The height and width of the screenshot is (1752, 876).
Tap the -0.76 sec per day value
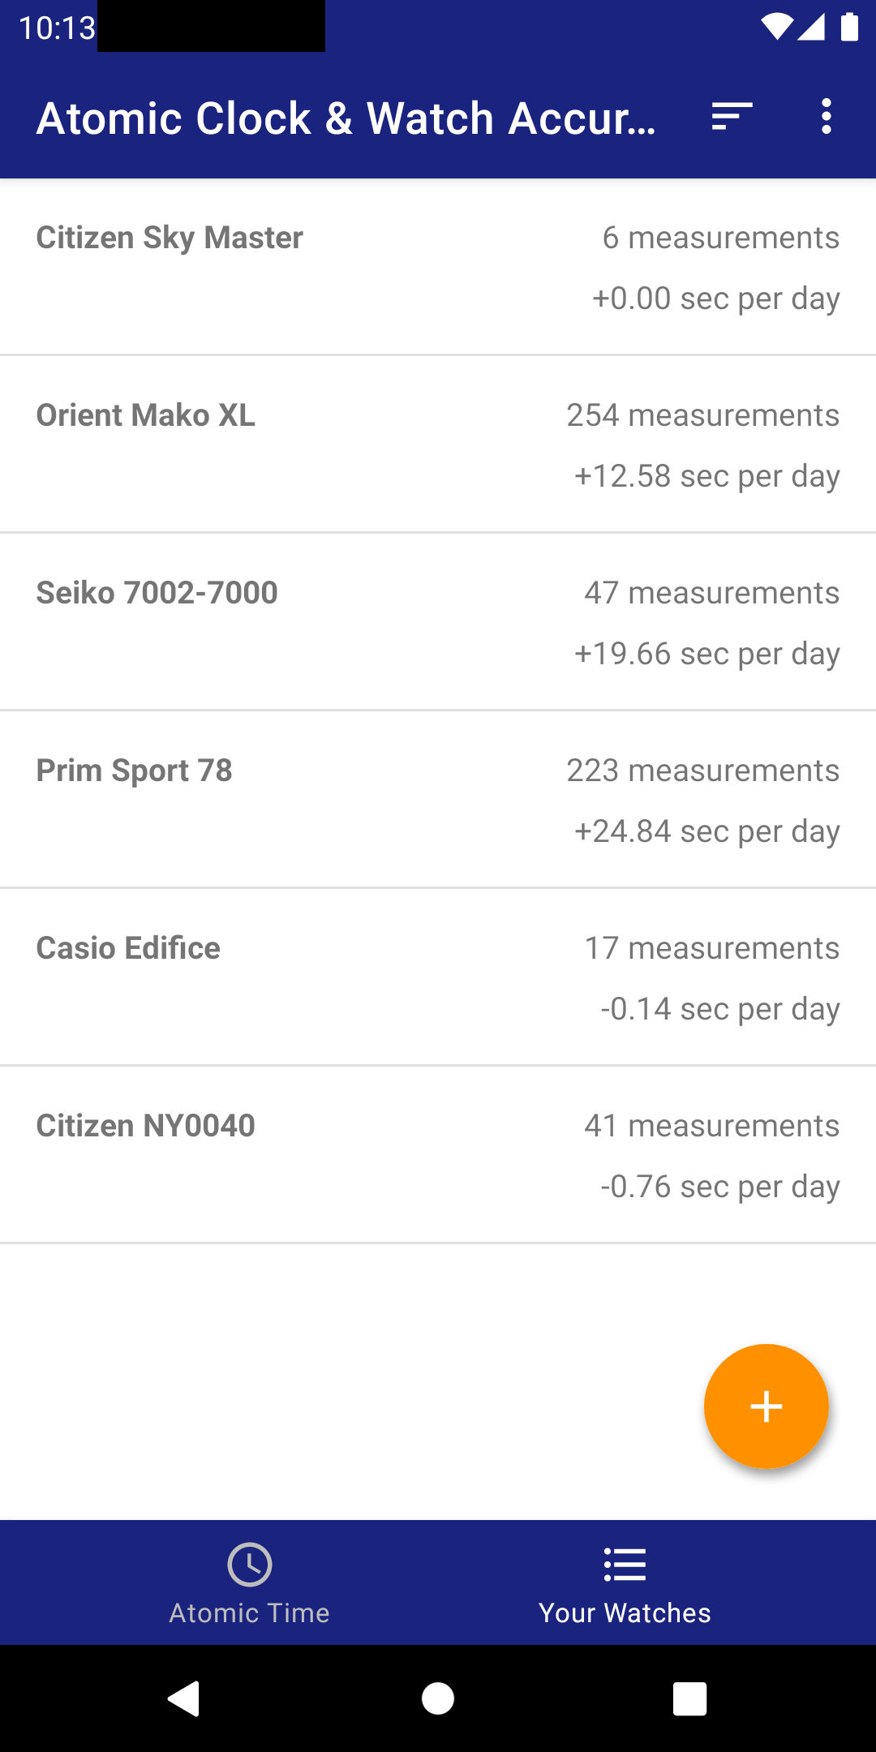[x=719, y=1187]
